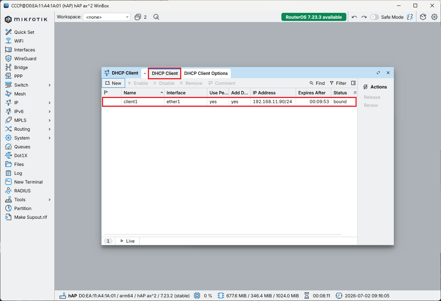Expand the Tools submenu
The image size is (441, 301).
(50, 199)
